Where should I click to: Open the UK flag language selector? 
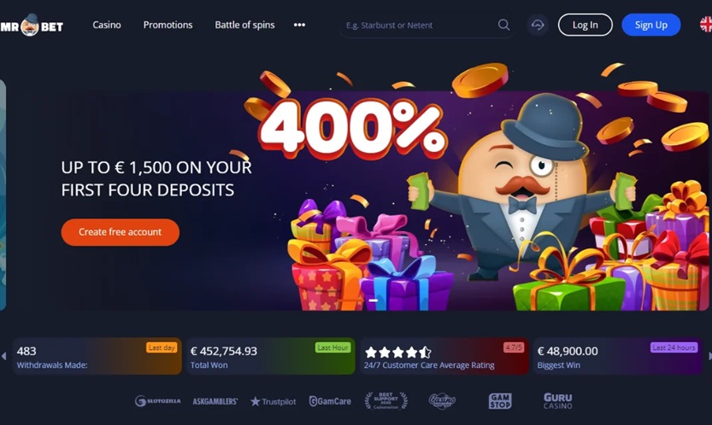click(x=706, y=25)
